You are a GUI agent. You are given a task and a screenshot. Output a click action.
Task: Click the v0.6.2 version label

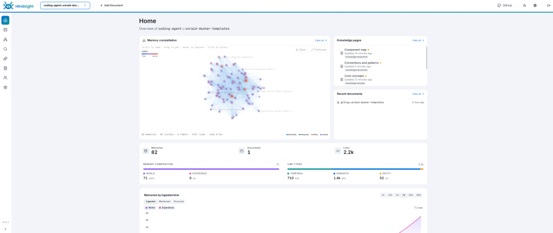point(6,223)
